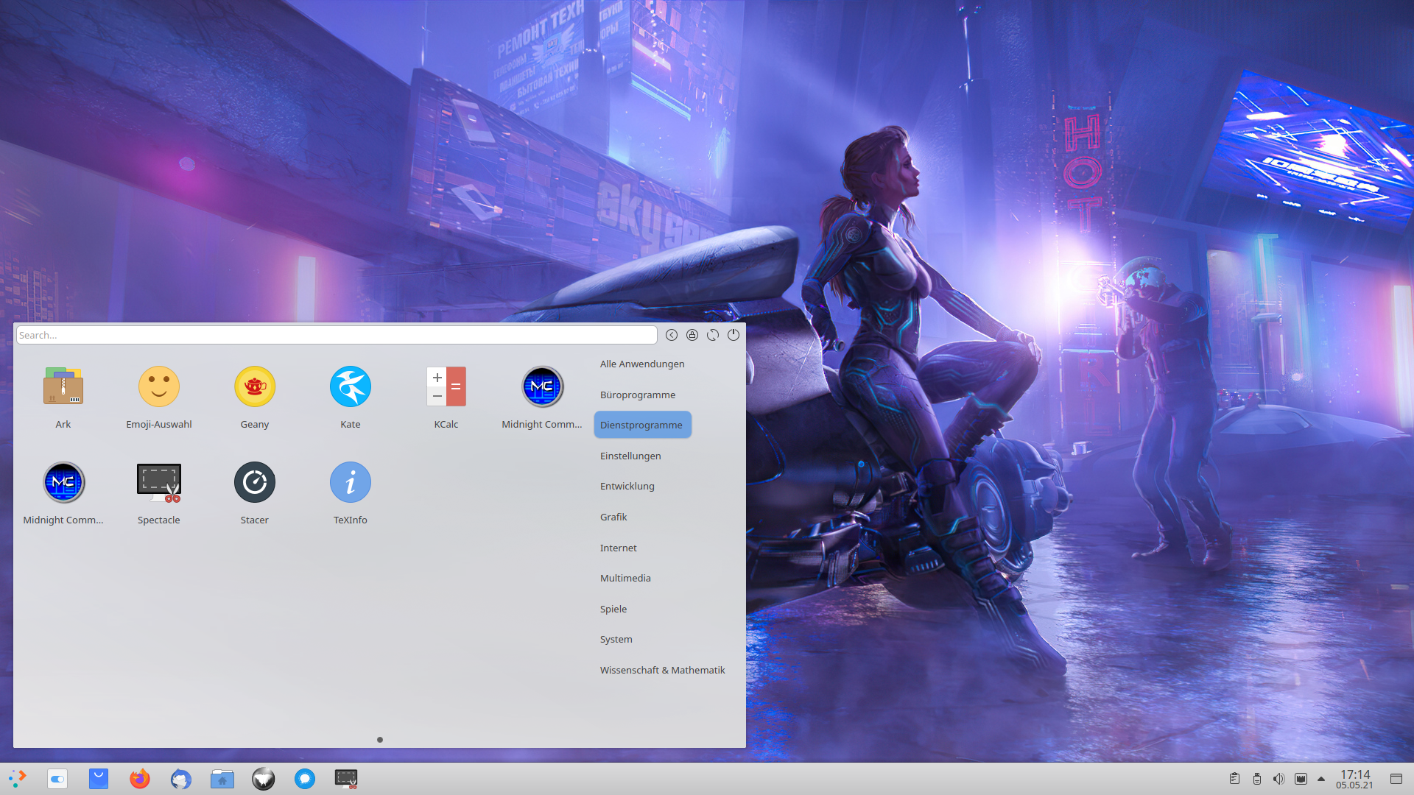This screenshot has height=795, width=1414.
Task: Open TeXInfo viewer
Action: point(351,493)
